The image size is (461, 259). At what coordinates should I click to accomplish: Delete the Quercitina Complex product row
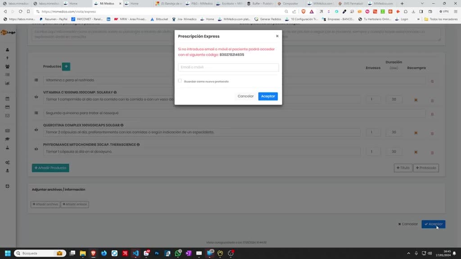click(x=432, y=133)
